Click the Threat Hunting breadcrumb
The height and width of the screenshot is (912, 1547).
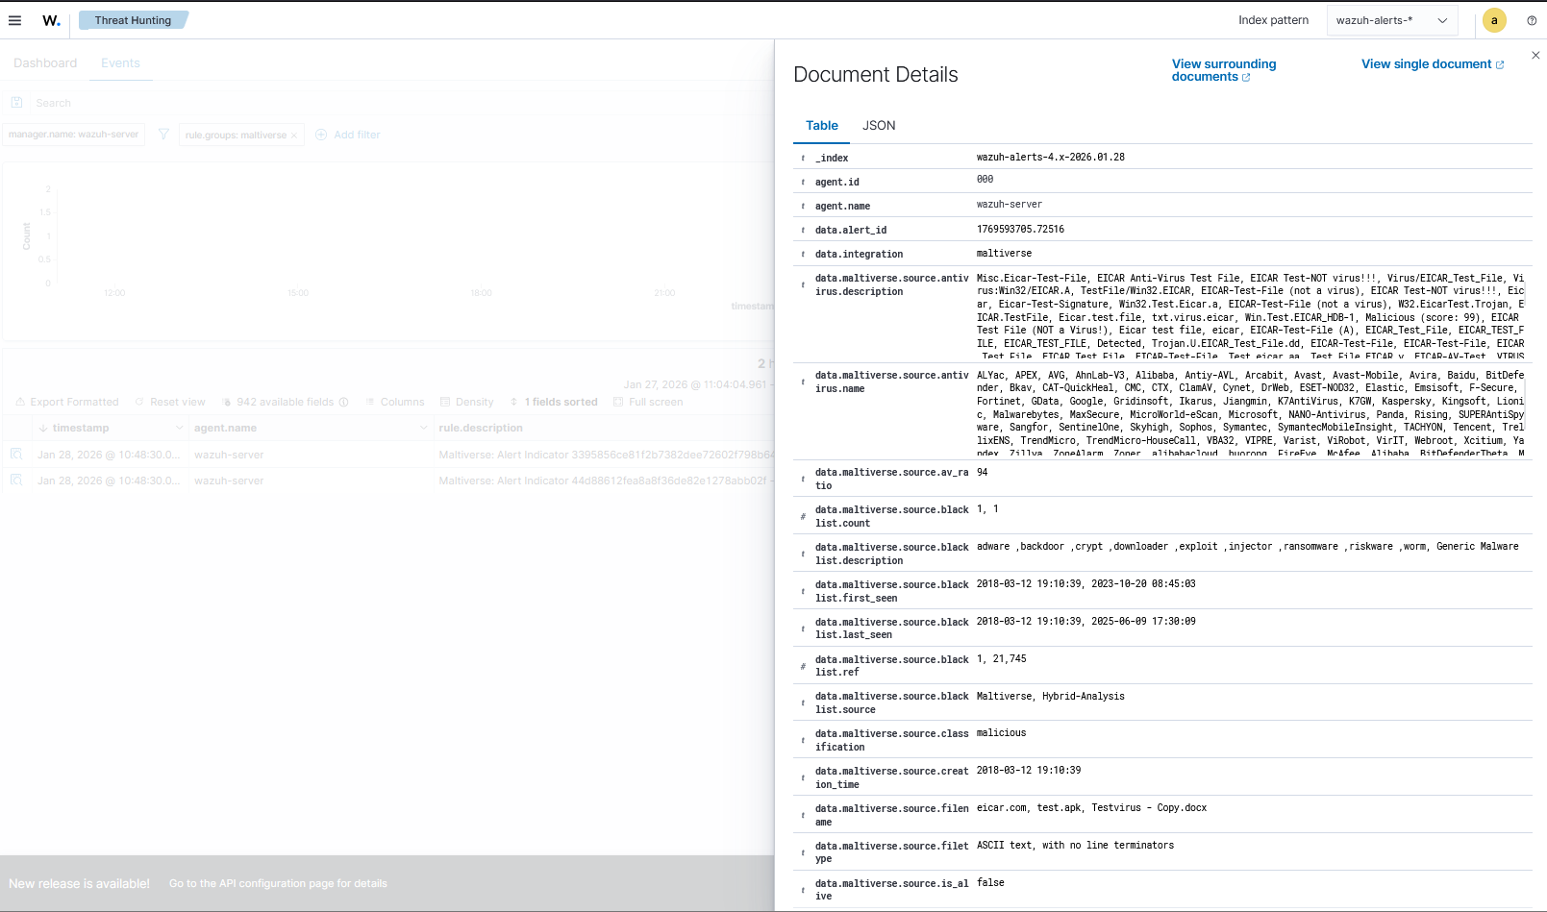133,20
